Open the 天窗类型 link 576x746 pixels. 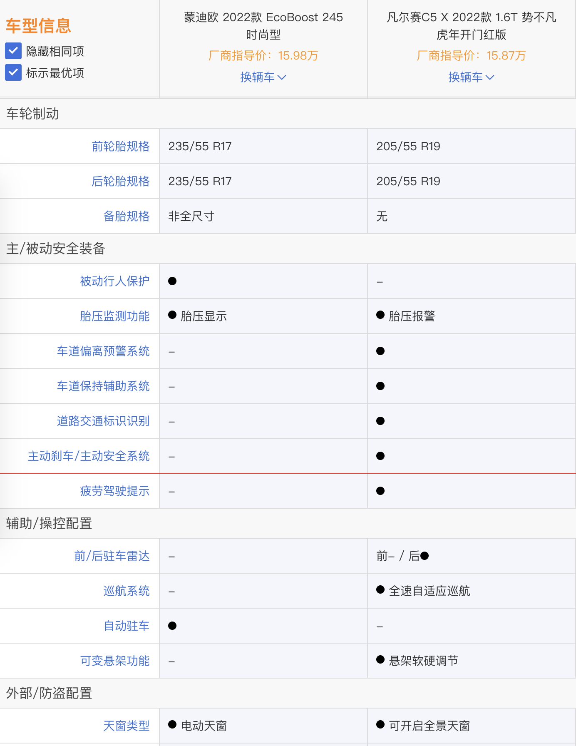pos(127,726)
